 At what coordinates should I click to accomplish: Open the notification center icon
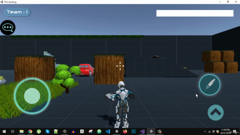coord(235,132)
